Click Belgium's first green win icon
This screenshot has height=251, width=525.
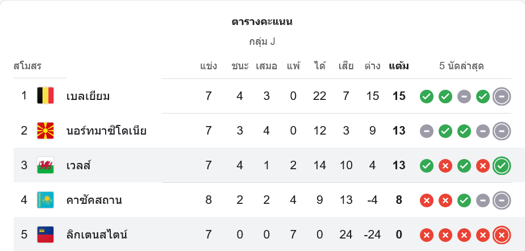[x=426, y=97]
